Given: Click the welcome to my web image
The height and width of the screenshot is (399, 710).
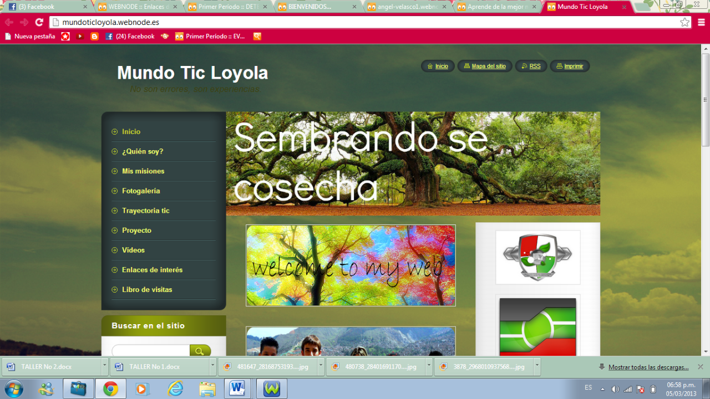Looking at the screenshot, I should pyautogui.click(x=351, y=265).
